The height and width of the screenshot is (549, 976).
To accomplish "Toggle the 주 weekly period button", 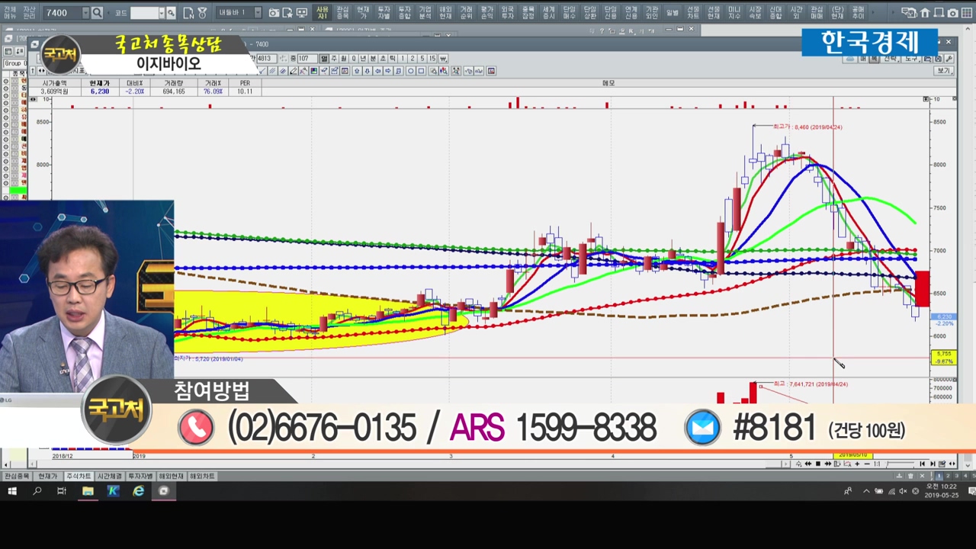I will (x=334, y=59).
